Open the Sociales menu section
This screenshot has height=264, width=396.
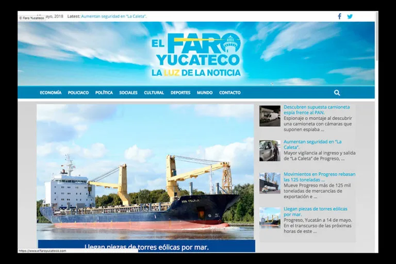(x=128, y=93)
